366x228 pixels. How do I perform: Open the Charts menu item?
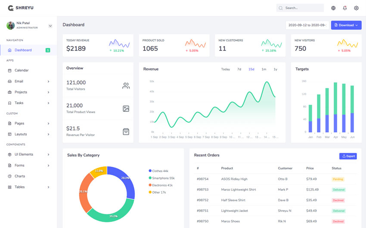(28, 176)
